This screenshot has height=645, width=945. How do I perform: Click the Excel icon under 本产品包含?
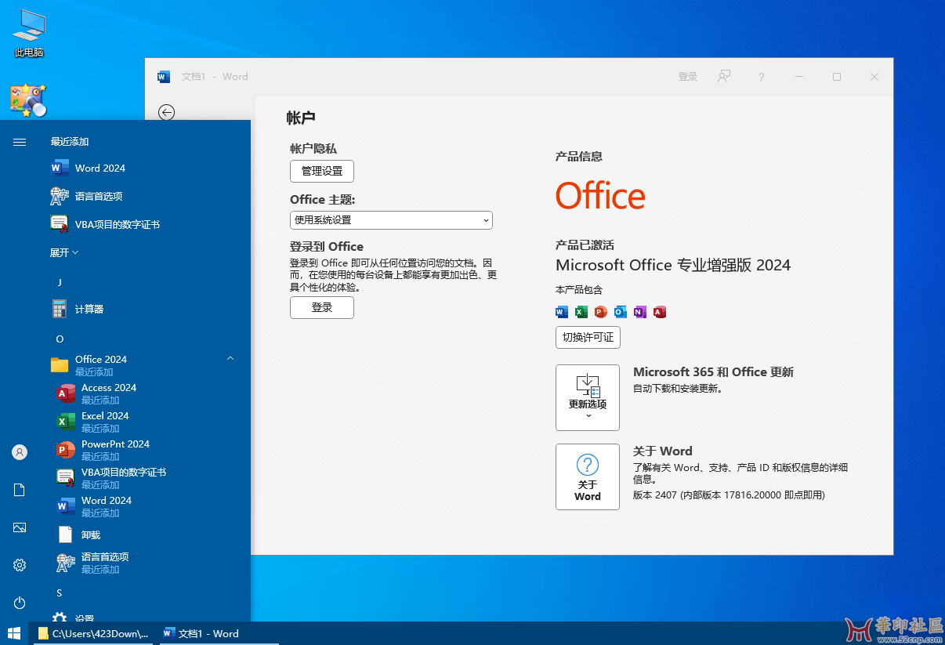(581, 312)
